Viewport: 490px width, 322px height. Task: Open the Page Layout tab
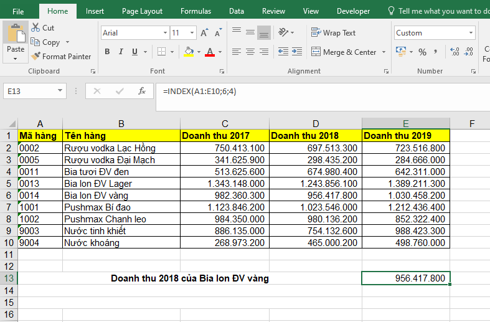click(x=142, y=11)
